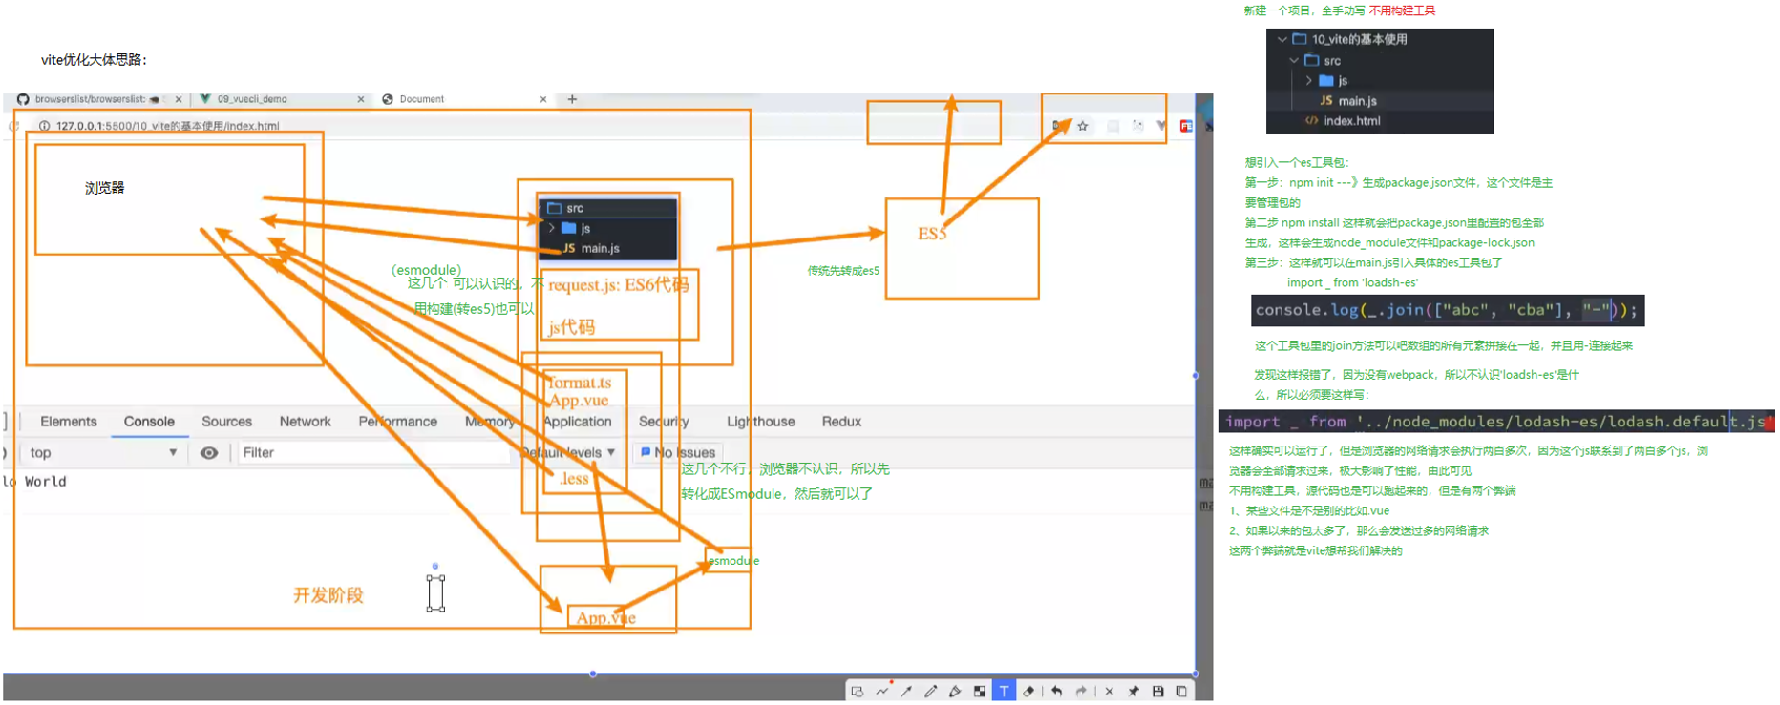Screen dimensions: 1780x705
Task: Open the red FE helper extension
Action: pyautogui.click(x=1186, y=126)
